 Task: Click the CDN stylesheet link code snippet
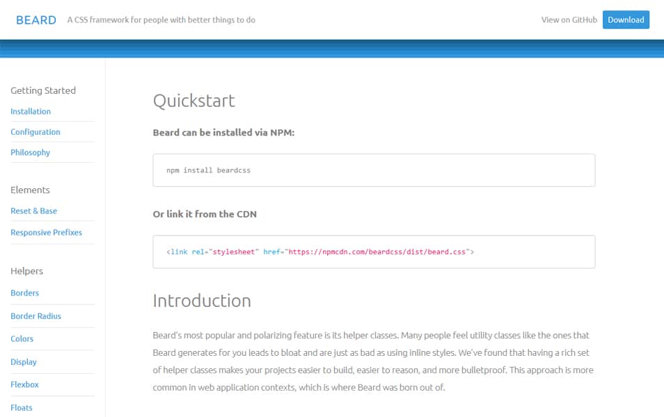click(320, 252)
